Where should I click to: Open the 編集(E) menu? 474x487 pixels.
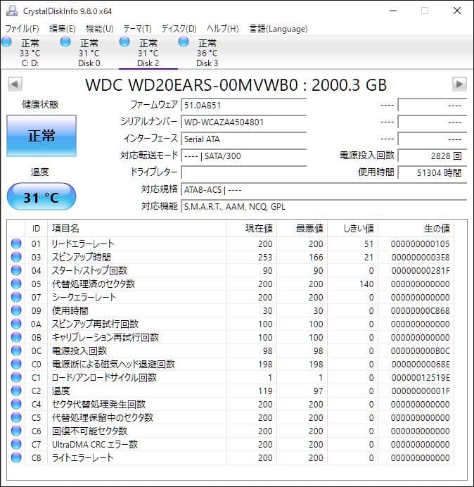63,29
